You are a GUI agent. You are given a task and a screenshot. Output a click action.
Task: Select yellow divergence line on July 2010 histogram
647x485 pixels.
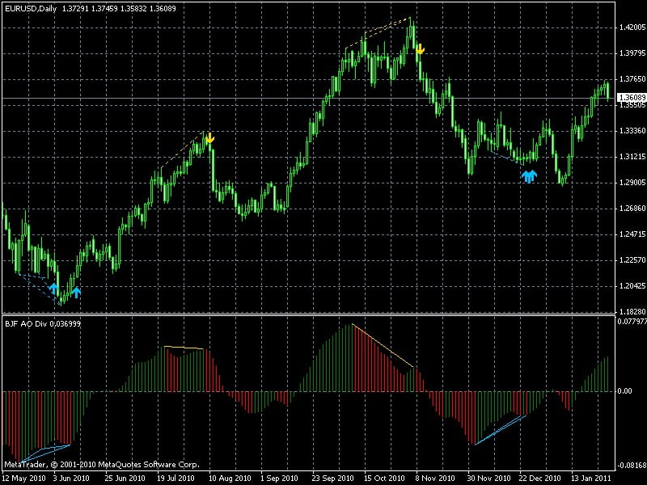point(184,348)
